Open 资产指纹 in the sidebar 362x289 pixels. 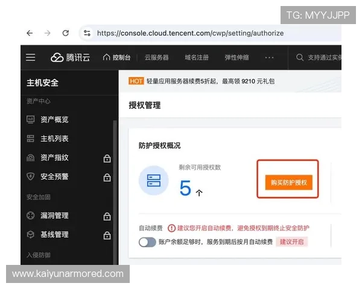point(54,158)
